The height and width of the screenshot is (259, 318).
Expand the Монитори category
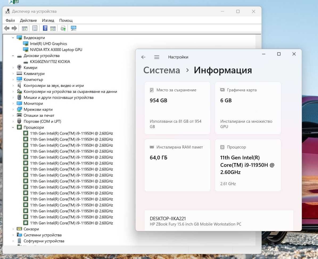click(13, 104)
